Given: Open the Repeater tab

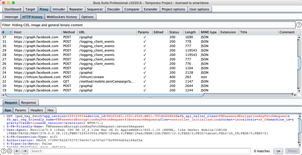Looking at the screenshot, I should click(x=76, y=9).
